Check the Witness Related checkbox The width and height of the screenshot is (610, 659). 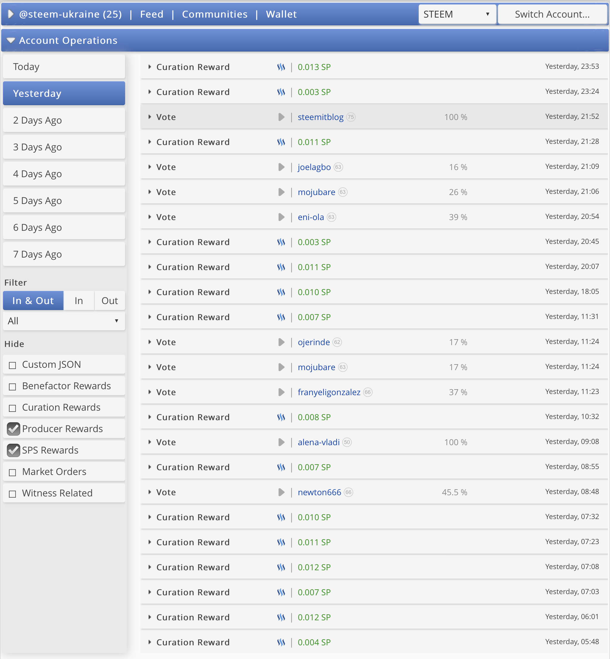(13, 494)
